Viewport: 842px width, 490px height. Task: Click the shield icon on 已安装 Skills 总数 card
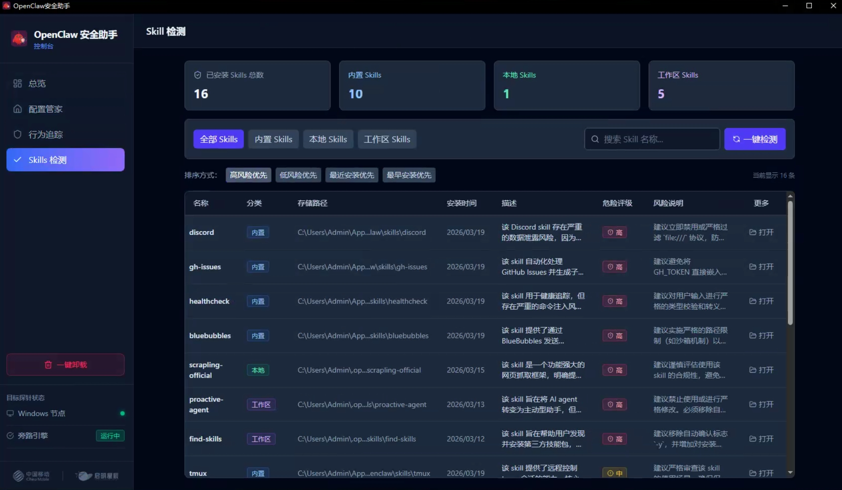click(197, 75)
